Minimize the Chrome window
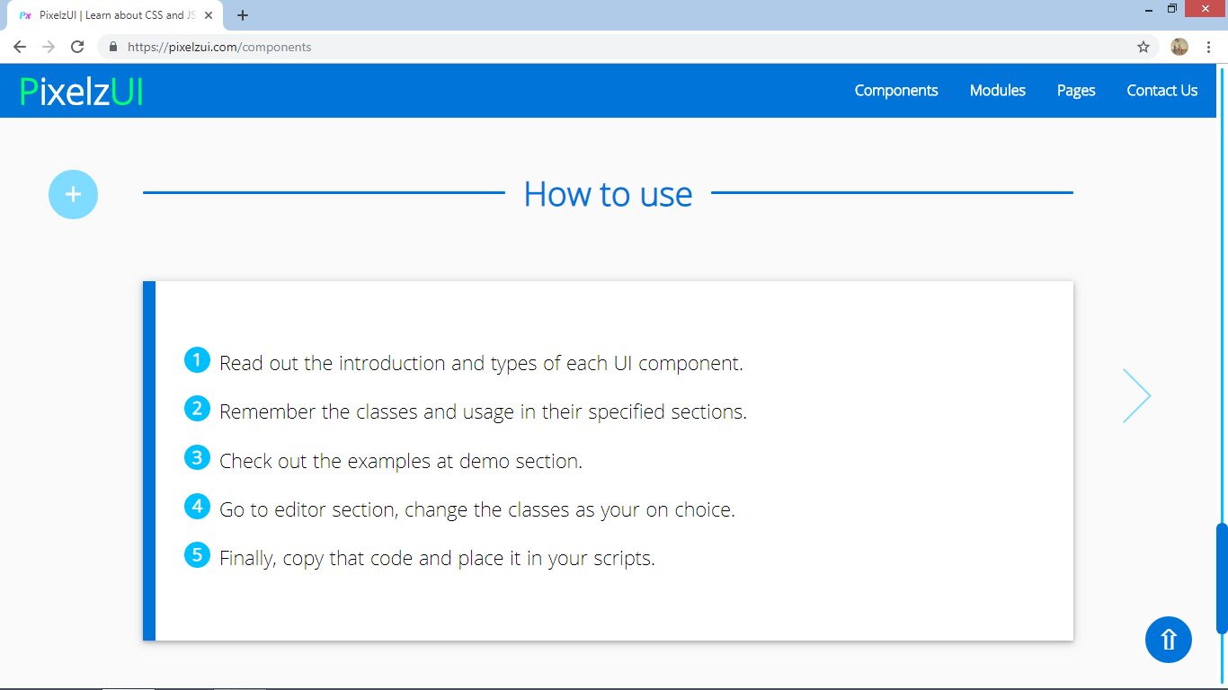This screenshot has height=690, width=1228. [1150, 9]
